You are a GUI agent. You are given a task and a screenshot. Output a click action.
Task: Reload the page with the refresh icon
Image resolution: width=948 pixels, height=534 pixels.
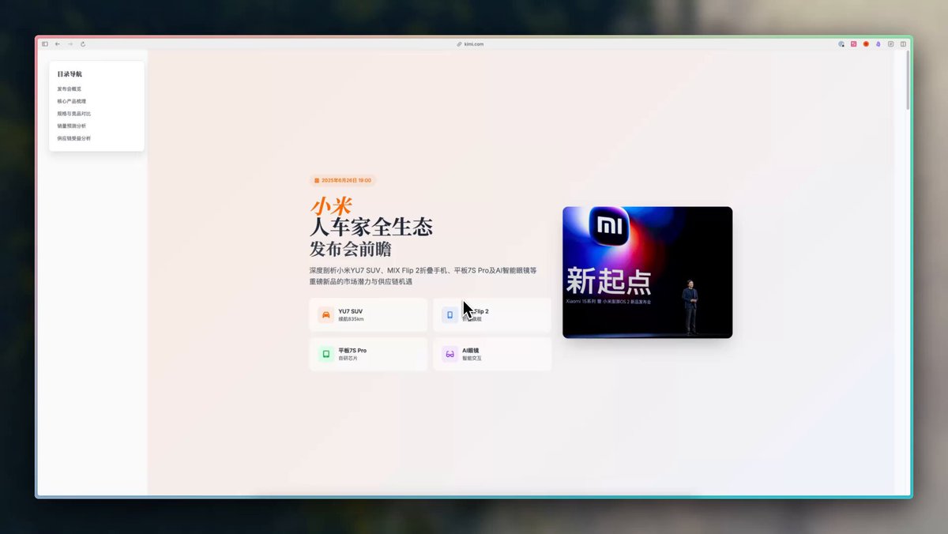pos(83,44)
